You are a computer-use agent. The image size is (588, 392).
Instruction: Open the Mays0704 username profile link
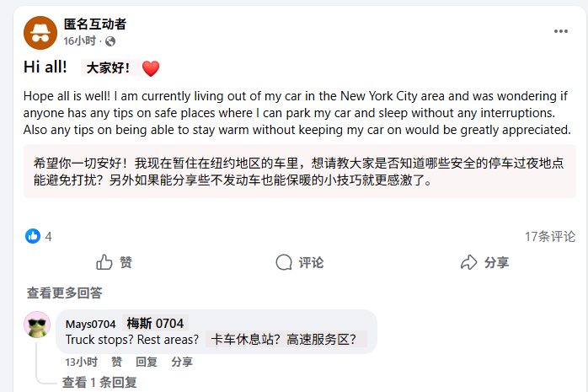pos(90,324)
